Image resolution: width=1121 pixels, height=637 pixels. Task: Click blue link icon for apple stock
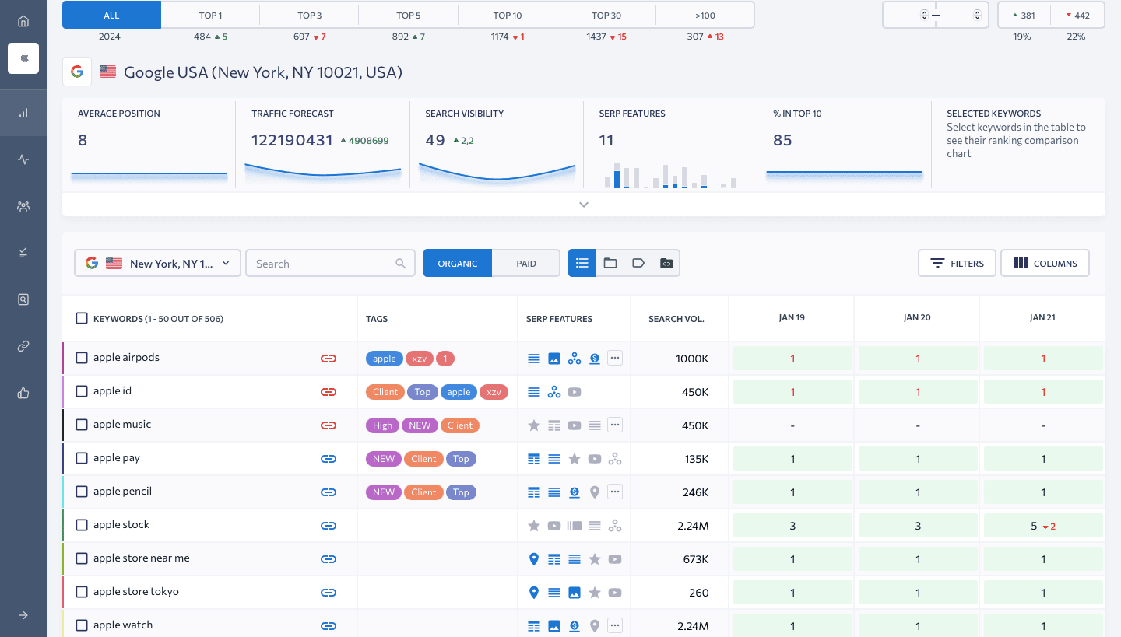coord(329,526)
